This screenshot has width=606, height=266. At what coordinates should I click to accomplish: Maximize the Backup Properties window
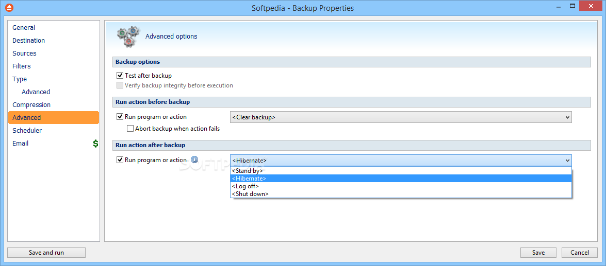click(x=572, y=6)
